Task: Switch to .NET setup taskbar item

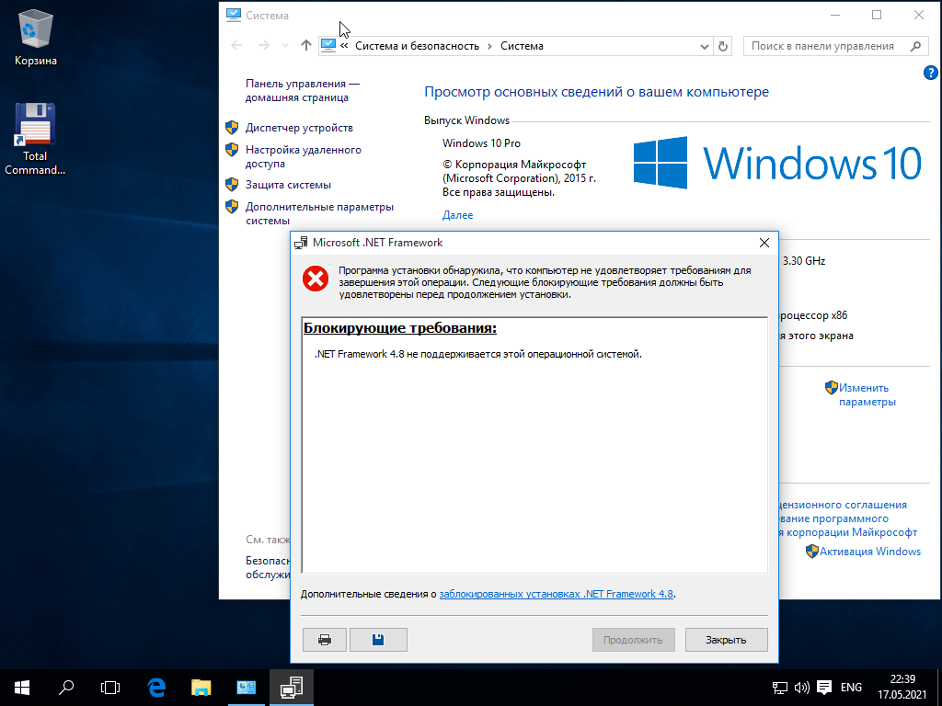Action: click(292, 688)
